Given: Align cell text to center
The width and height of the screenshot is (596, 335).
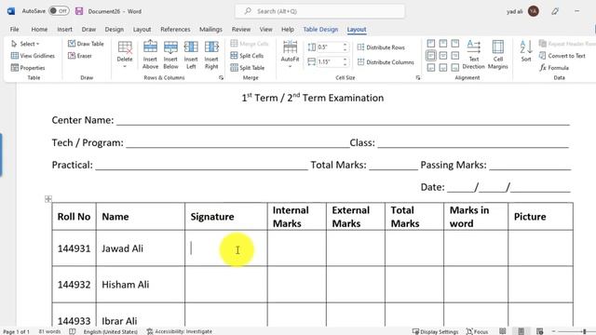Looking at the screenshot, I should [x=443, y=56].
